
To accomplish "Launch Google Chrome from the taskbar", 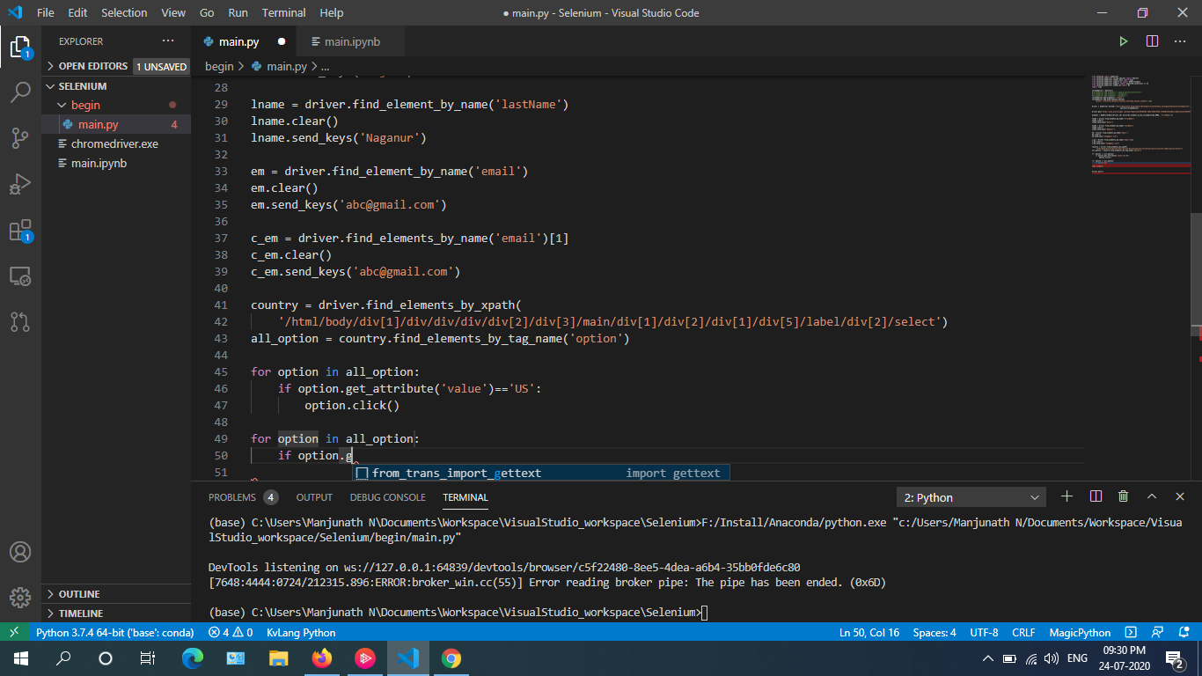I will (451, 658).
